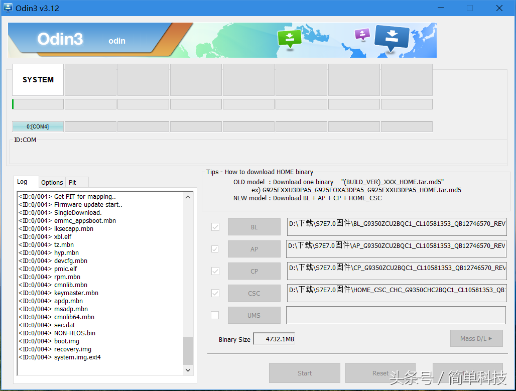
Task: Click the BL file button
Action: point(254,227)
